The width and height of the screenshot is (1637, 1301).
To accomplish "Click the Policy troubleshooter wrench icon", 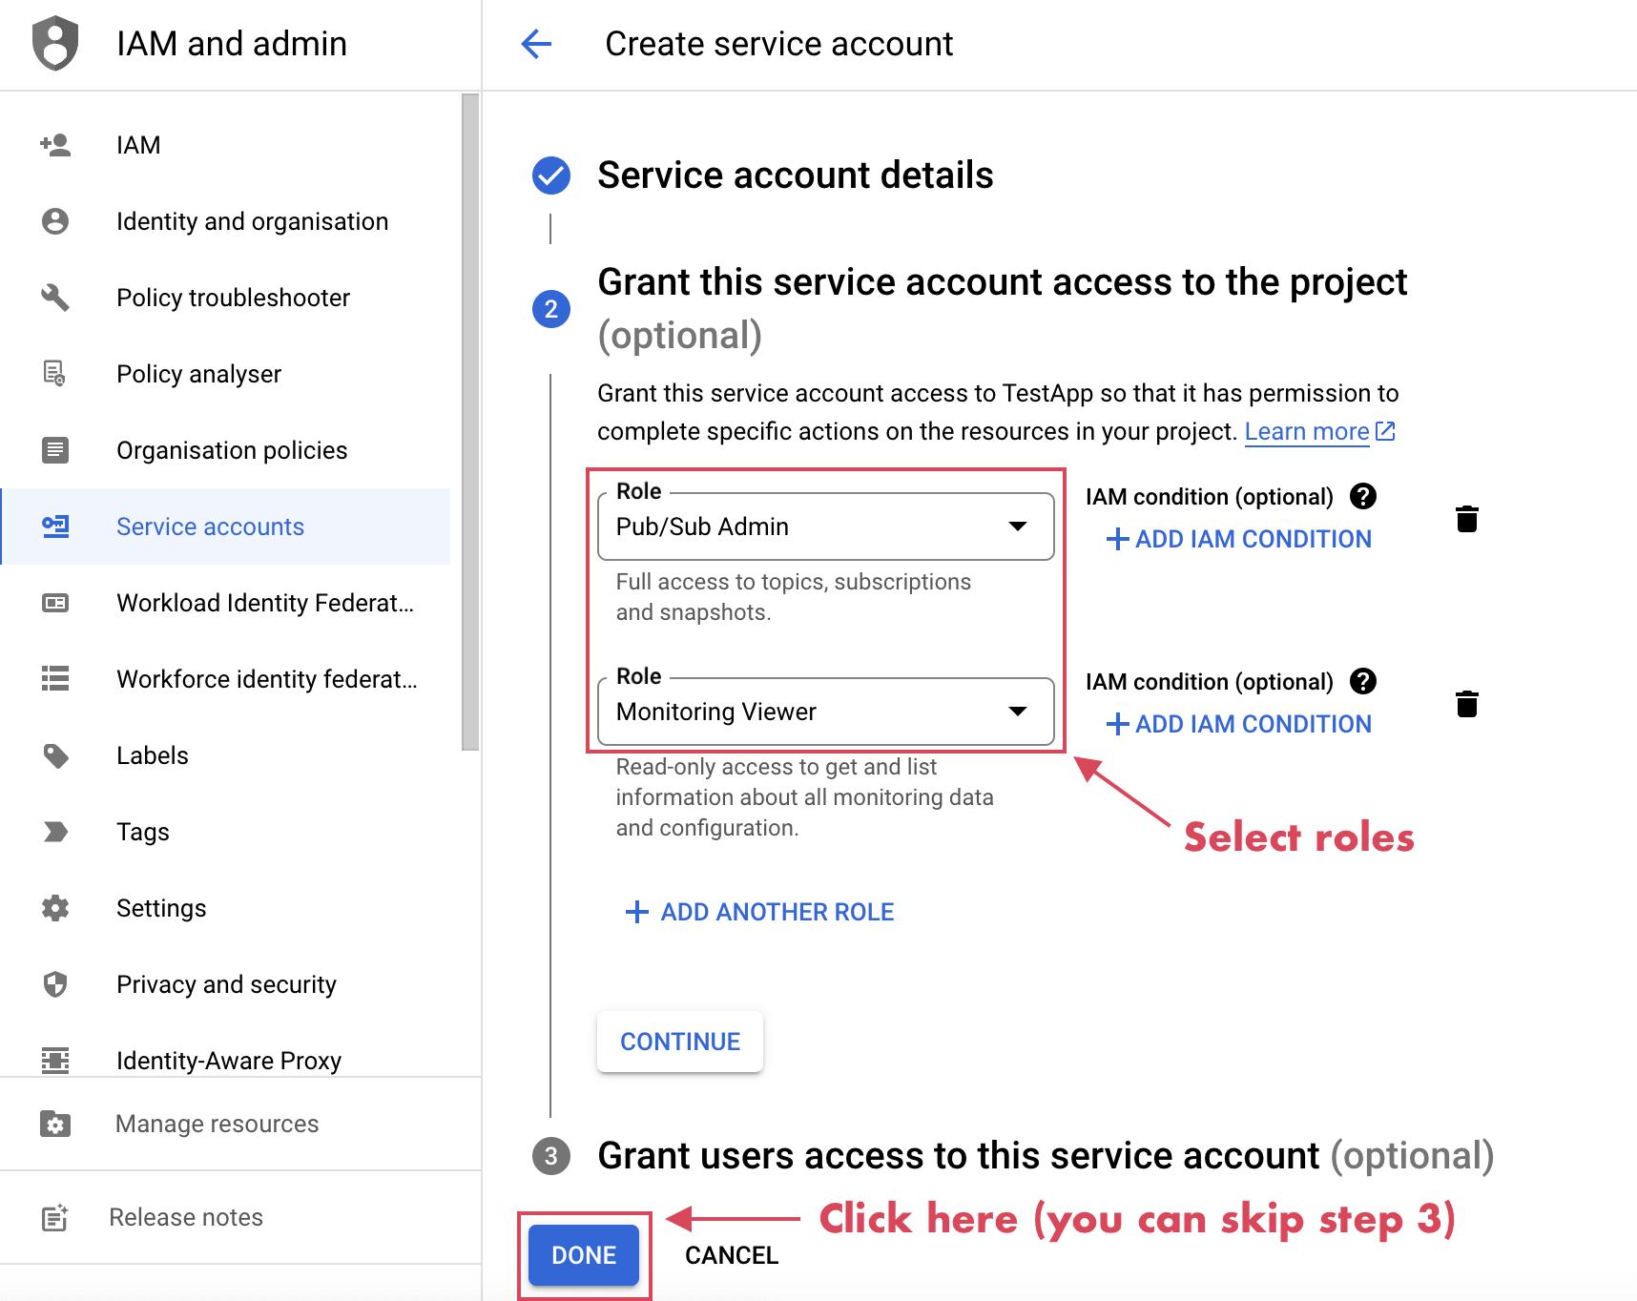I will (55, 298).
